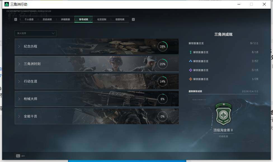This screenshot has width=273, height=162.
Task: Click the 1/26 unlock count
Action: [x=255, y=79]
